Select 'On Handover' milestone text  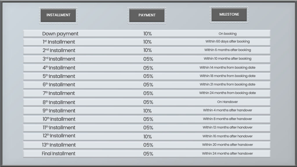(x=227, y=102)
